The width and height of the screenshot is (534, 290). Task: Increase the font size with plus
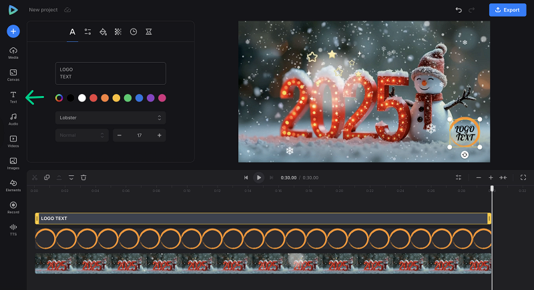pyautogui.click(x=160, y=135)
